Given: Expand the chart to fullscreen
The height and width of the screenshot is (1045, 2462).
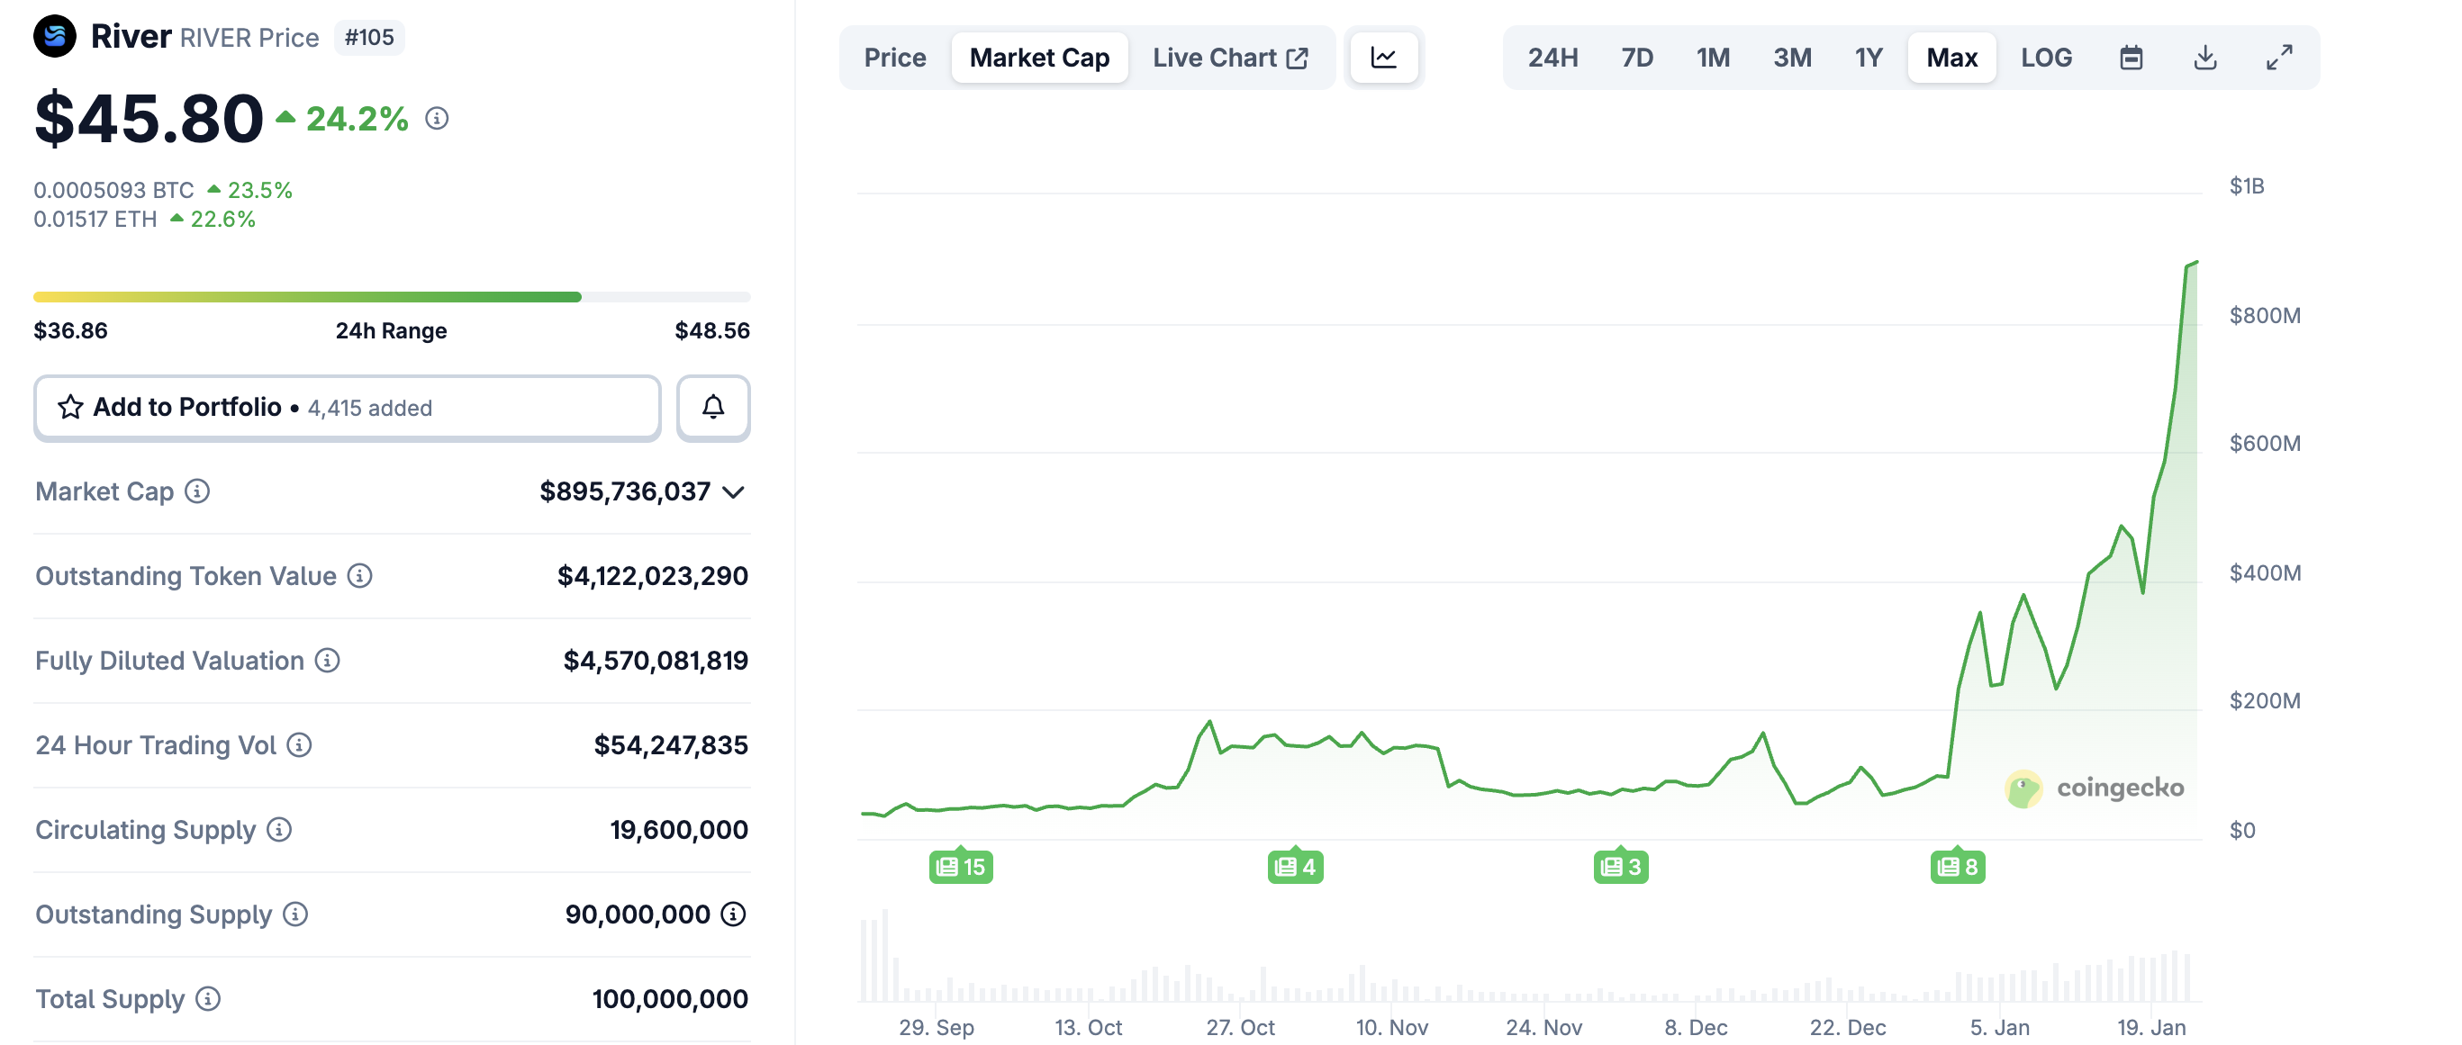Looking at the screenshot, I should tap(2279, 59).
